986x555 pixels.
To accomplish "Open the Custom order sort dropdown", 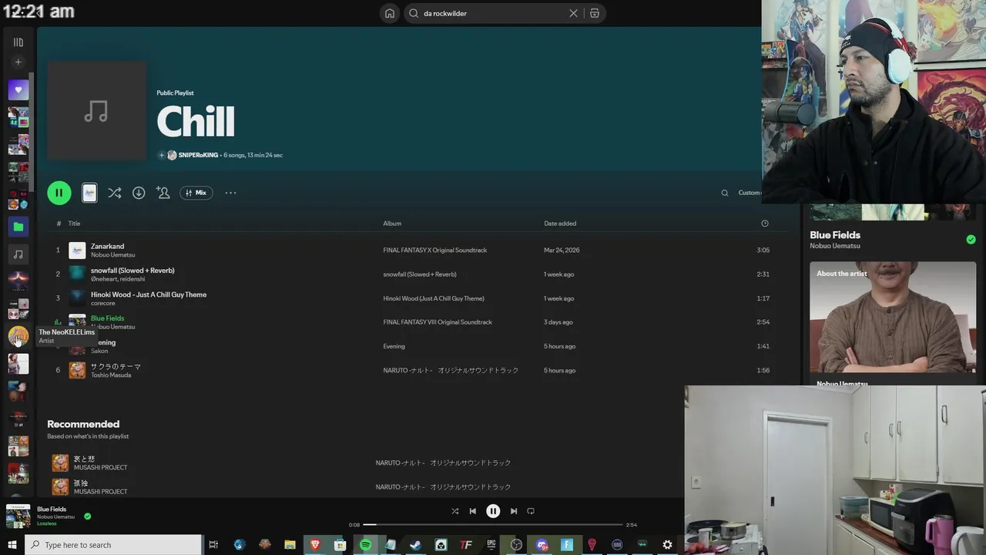I will 750,193.
